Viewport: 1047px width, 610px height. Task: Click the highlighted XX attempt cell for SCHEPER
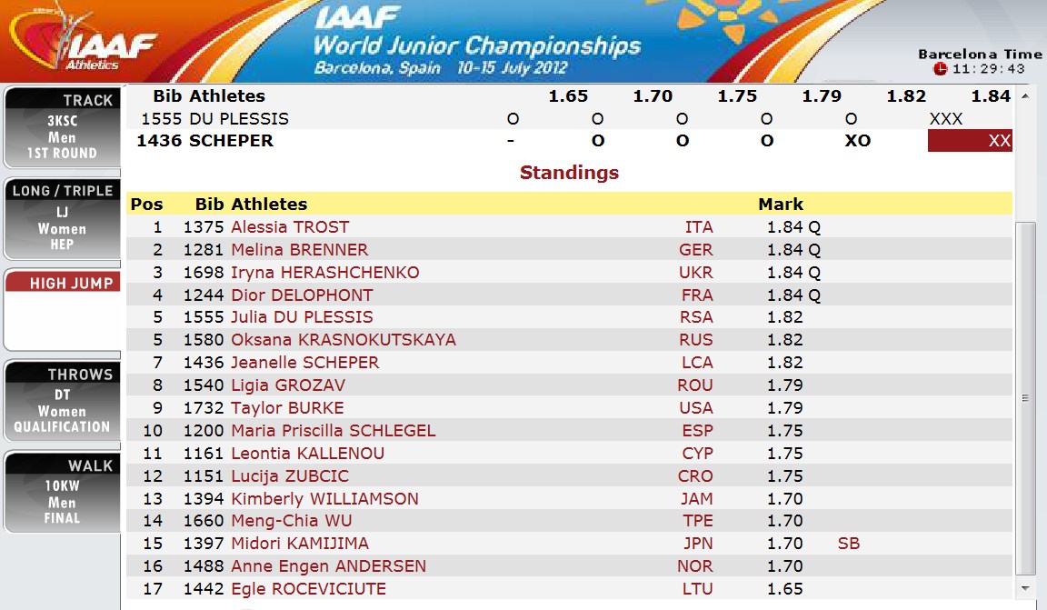point(970,141)
